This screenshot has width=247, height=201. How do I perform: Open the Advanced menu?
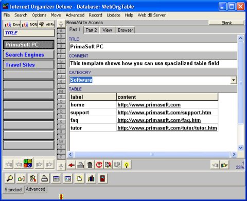pyautogui.click(x=75, y=15)
